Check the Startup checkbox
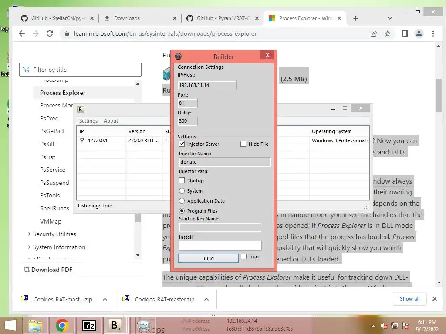The image size is (446, 334). click(182, 180)
